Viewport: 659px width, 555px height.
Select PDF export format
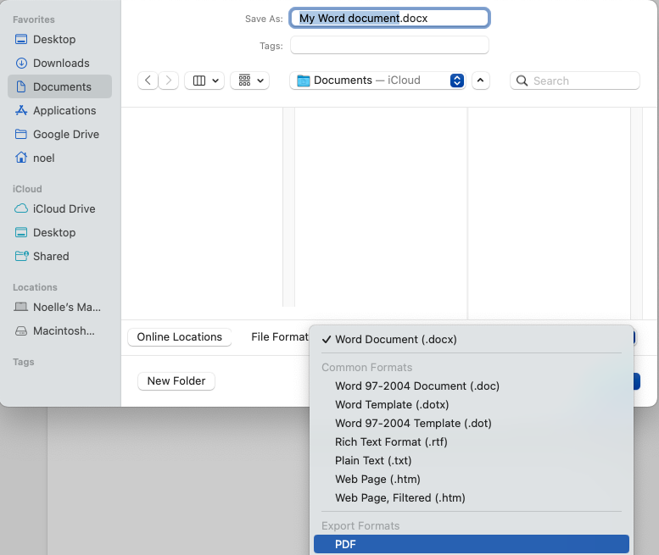click(472, 544)
